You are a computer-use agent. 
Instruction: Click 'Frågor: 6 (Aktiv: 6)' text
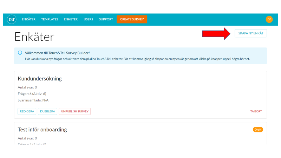pos(32,94)
